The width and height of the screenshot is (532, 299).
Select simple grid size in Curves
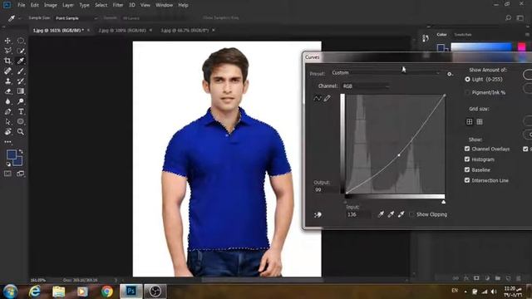[x=469, y=122]
